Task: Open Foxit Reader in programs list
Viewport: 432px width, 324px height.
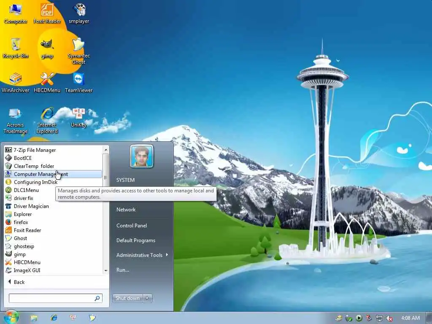Action: click(53, 230)
